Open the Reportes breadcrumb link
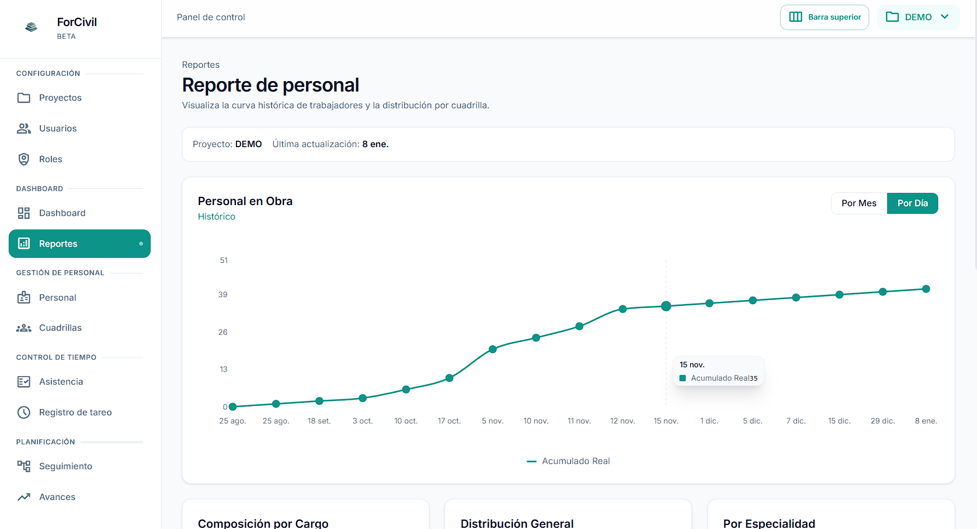Screen dimensions: 977x529 (x=200, y=64)
